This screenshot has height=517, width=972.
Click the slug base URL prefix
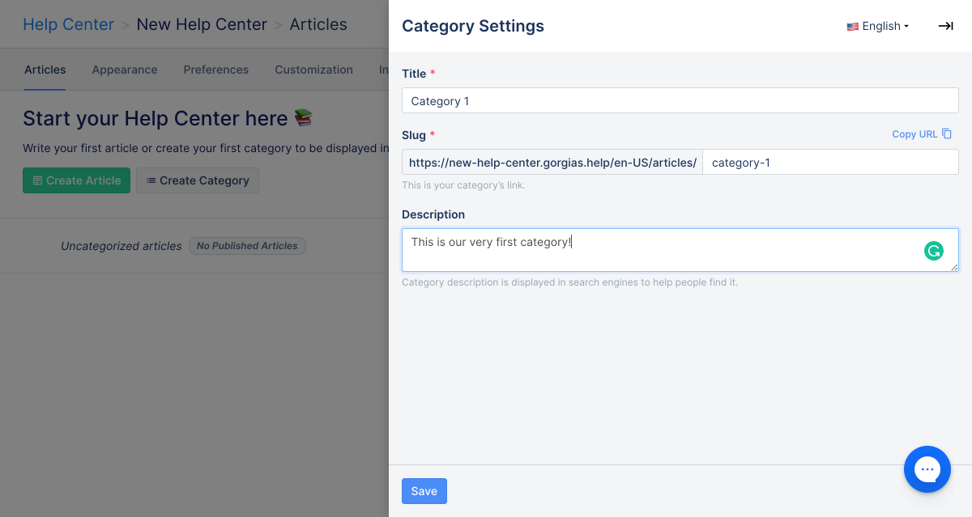(x=552, y=163)
